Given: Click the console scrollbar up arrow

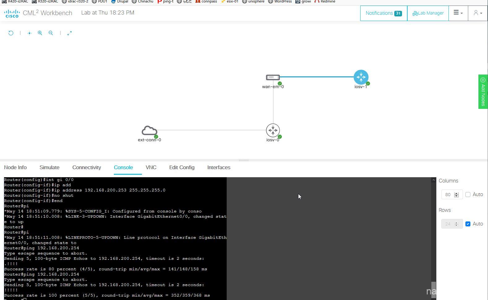Looking at the screenshot, I should (x=434, y=180).
